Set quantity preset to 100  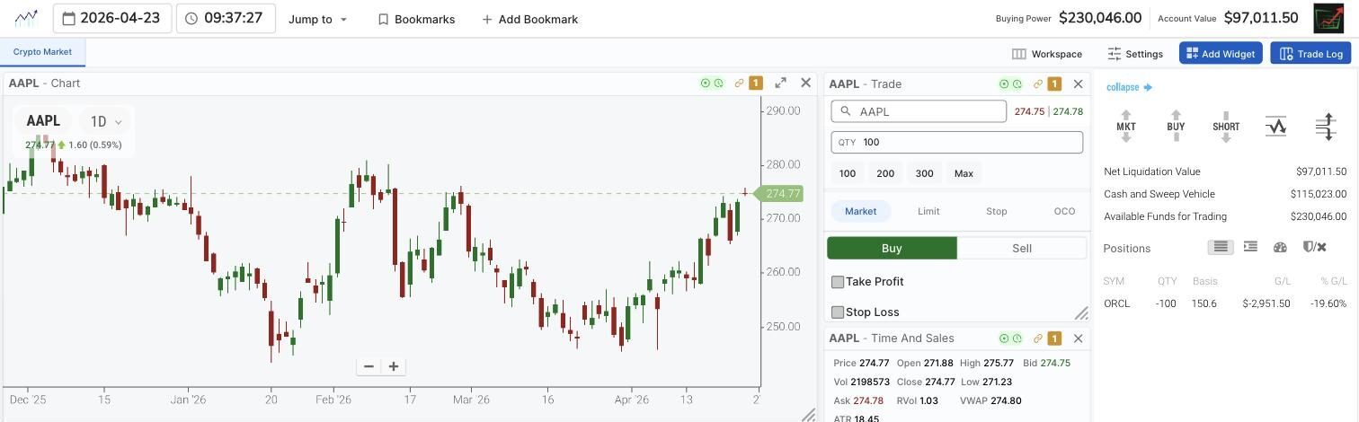click(x=848, y=173)
